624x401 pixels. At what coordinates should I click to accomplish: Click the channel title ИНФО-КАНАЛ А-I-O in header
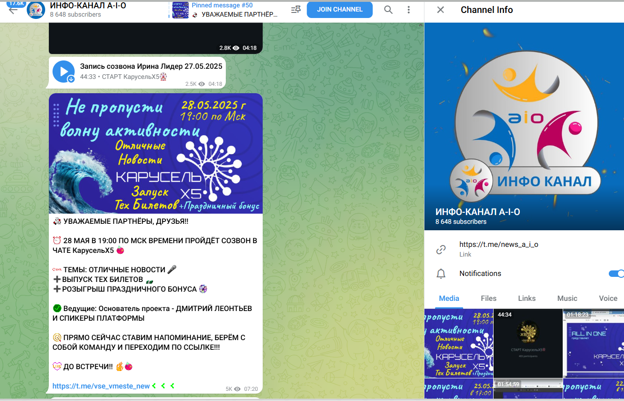pos(88,6)
